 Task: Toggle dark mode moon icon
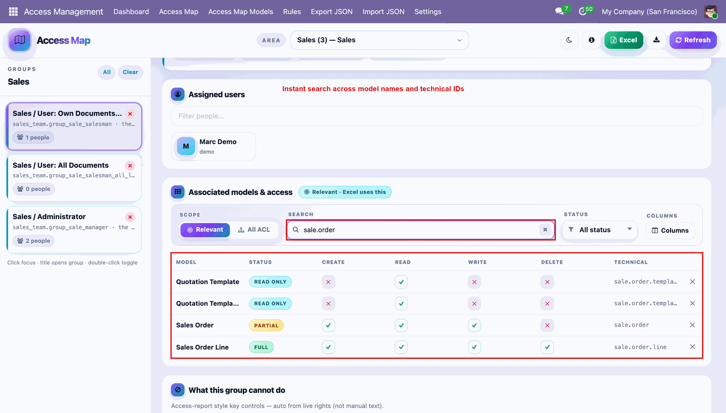pos(569,40)
